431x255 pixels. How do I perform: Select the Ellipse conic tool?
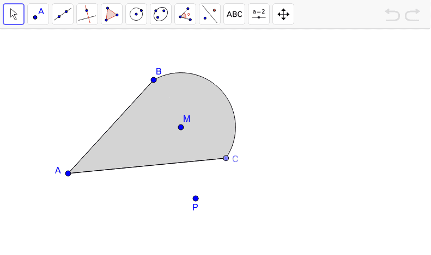click(161, 14)
